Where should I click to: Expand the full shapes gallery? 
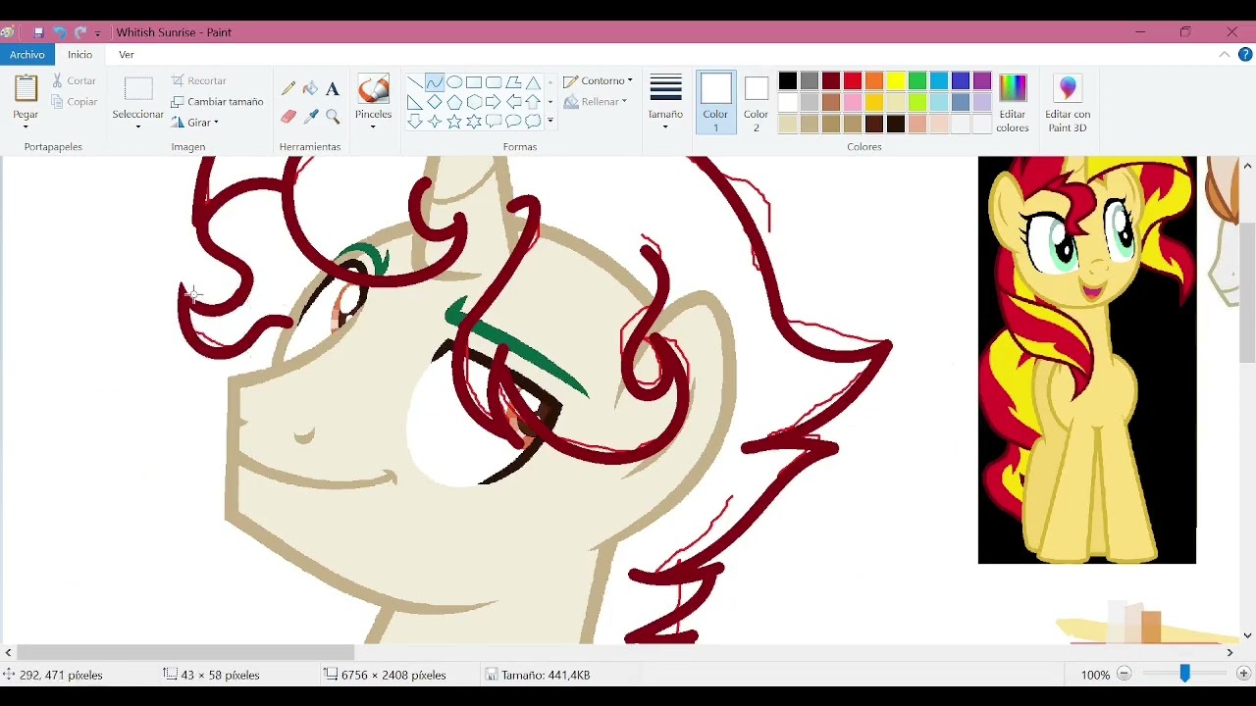[x=550, y=122]
